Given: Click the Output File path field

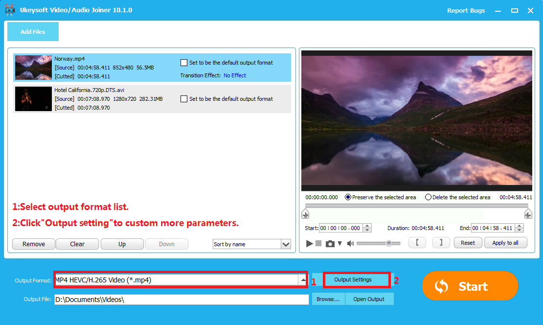Looking at the screenshot, I should [181, 300].
